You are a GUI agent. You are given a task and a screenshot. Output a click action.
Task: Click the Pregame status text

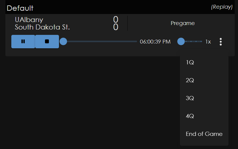click(183, 23)
